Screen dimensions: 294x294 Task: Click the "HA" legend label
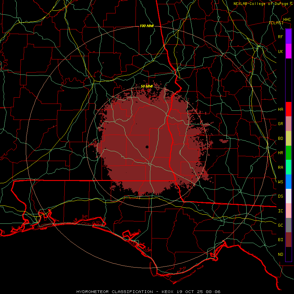(x=281, y=109)
